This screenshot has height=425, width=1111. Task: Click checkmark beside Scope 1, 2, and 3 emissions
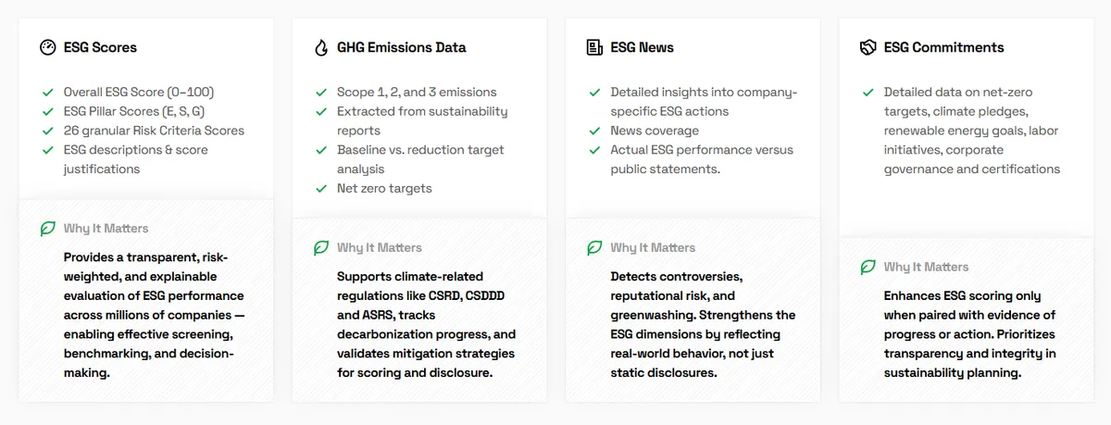pyautogui.click(x=321, y=93)
